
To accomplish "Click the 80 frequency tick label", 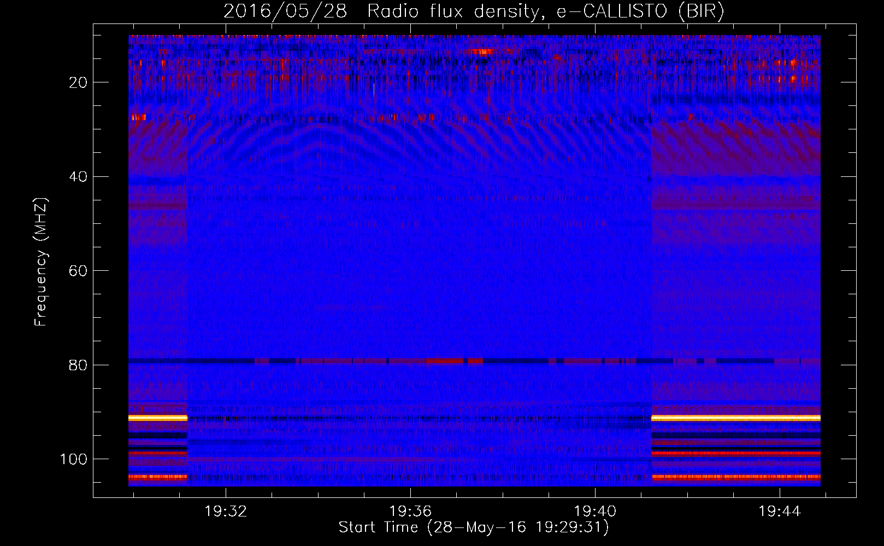I will (x=78, y=365).
